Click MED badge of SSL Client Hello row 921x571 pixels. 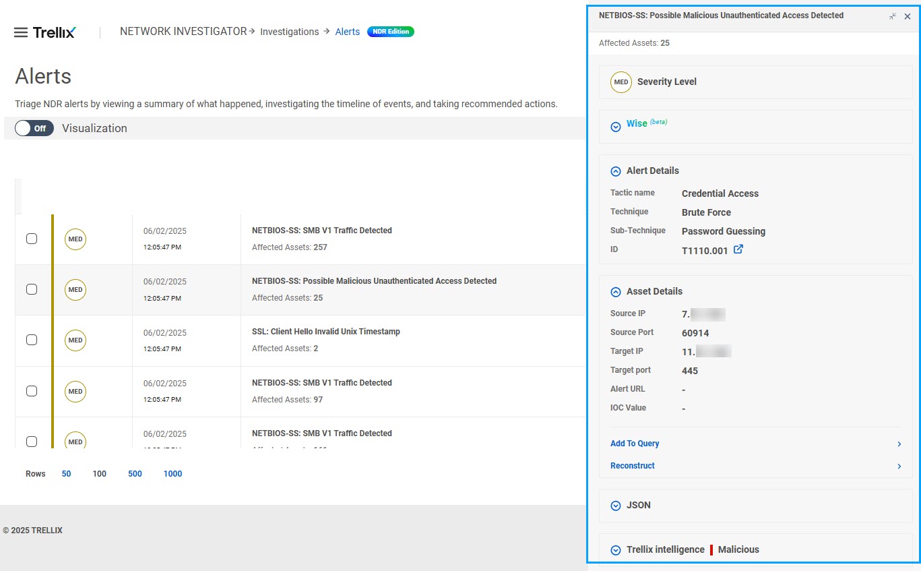click(75, 340)
